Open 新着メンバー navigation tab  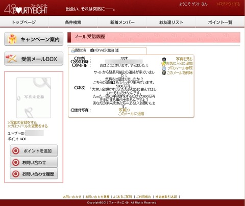coord(122,22)
